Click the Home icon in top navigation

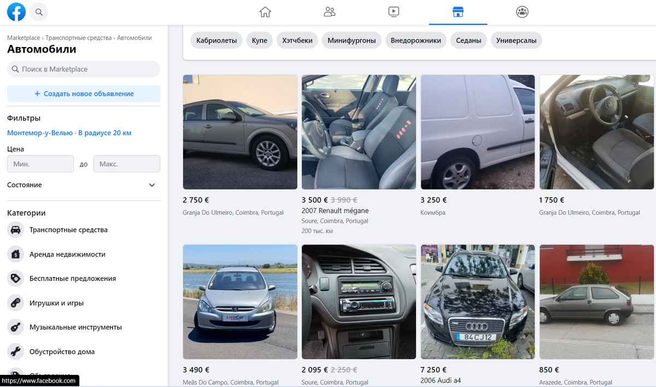tap(265, 11)
